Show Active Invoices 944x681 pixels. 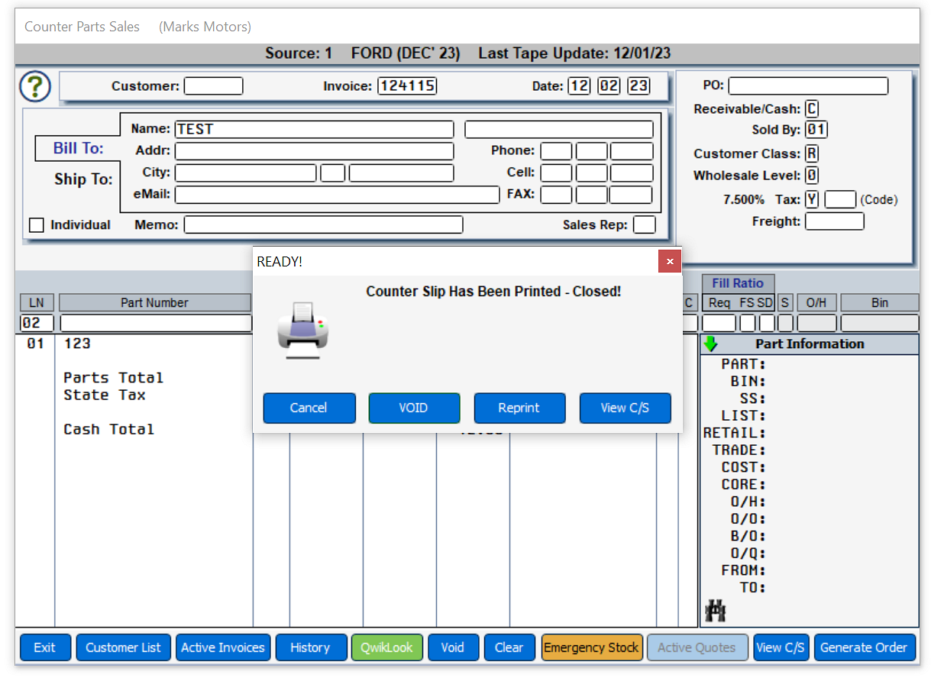pyautogui.click(x=223, y=647)
